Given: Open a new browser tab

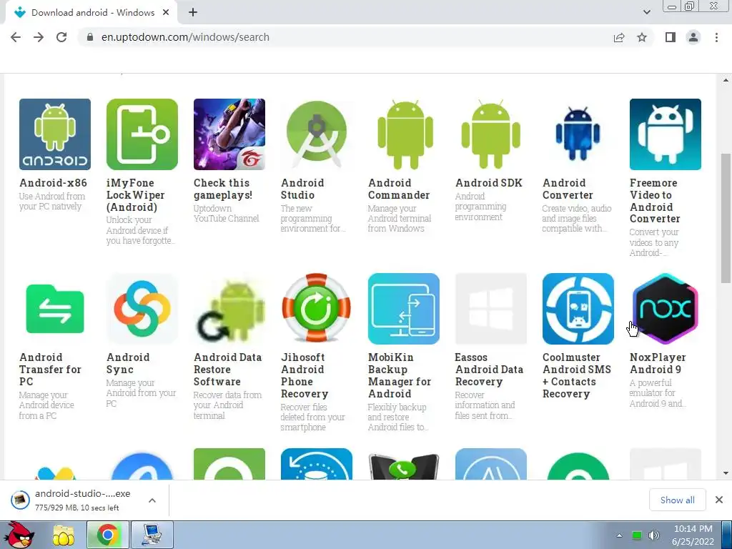Looking at the screenshot, I should (x=193, y=13).
